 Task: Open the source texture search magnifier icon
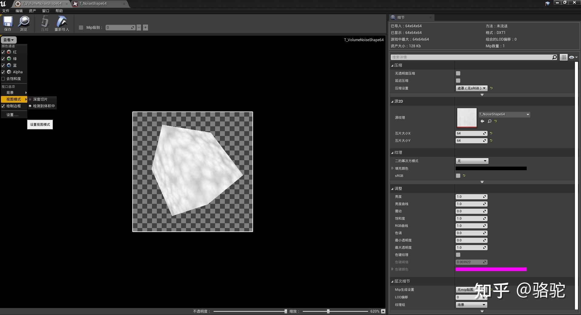tap(489, 121)
